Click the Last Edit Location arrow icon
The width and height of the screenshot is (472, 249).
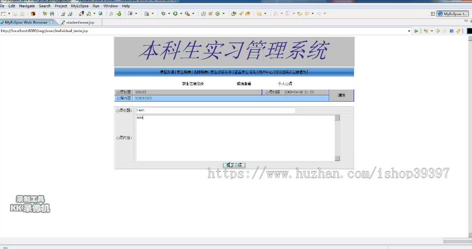299,14
